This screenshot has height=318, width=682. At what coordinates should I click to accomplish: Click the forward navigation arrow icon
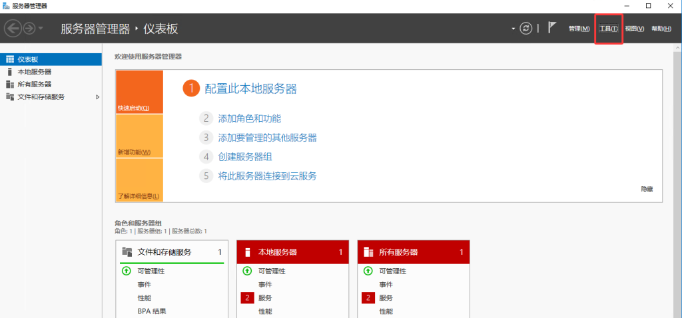pyautogui.click(x=29, y=29)
